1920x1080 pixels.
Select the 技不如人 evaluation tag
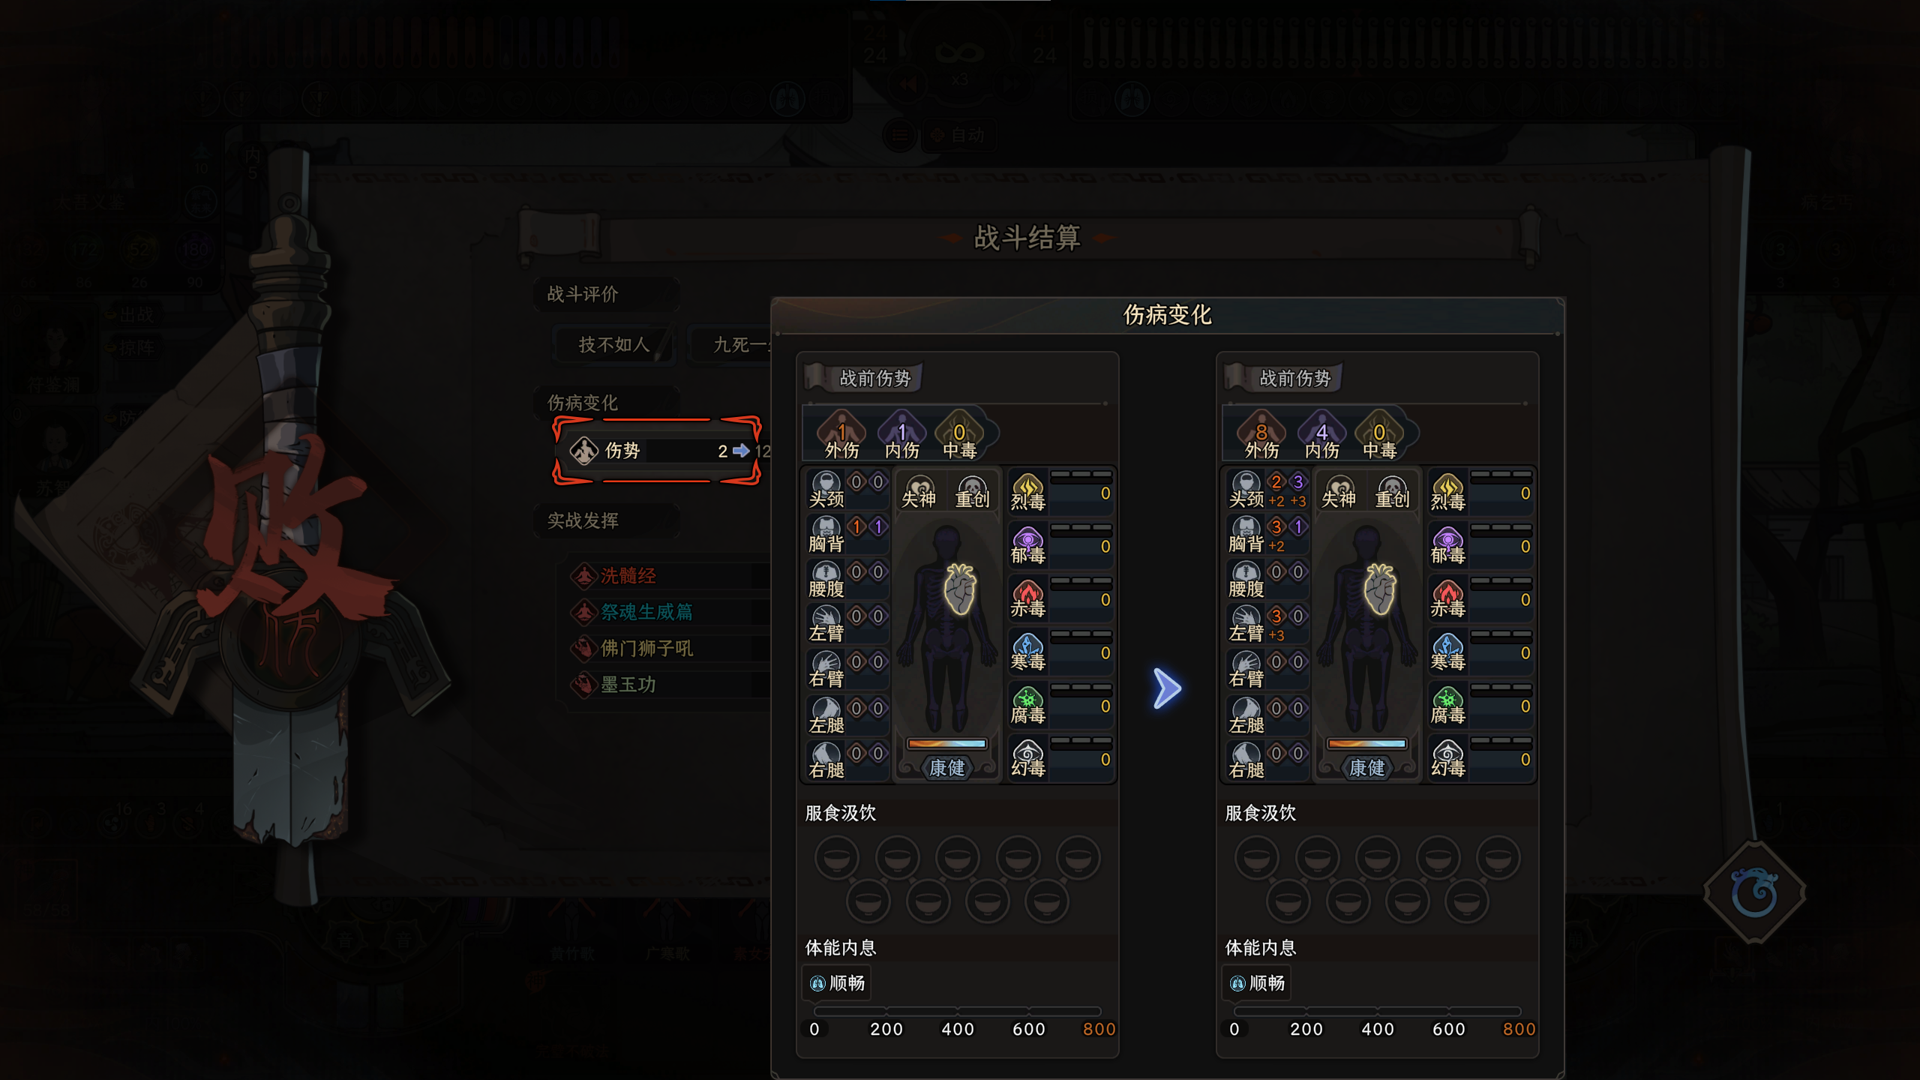click(613, 344)
